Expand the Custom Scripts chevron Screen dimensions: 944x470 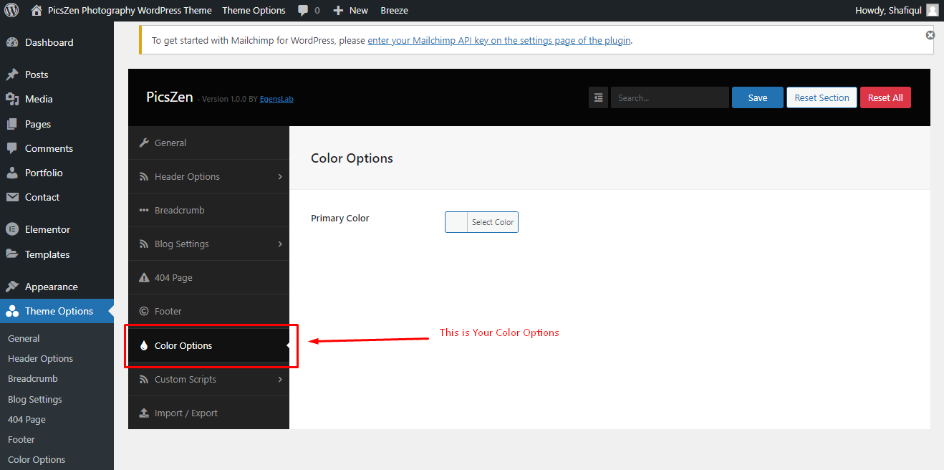280,379
